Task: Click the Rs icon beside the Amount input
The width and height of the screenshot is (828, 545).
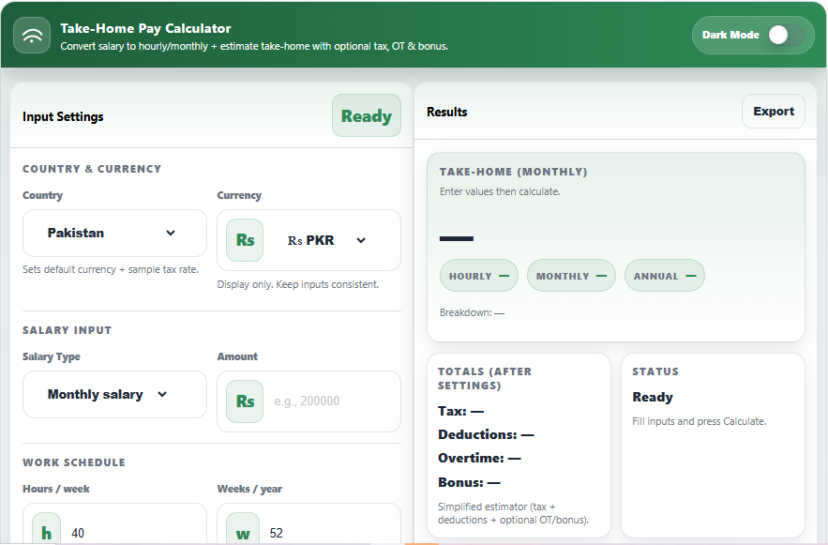Action: (x=243, y=401)
